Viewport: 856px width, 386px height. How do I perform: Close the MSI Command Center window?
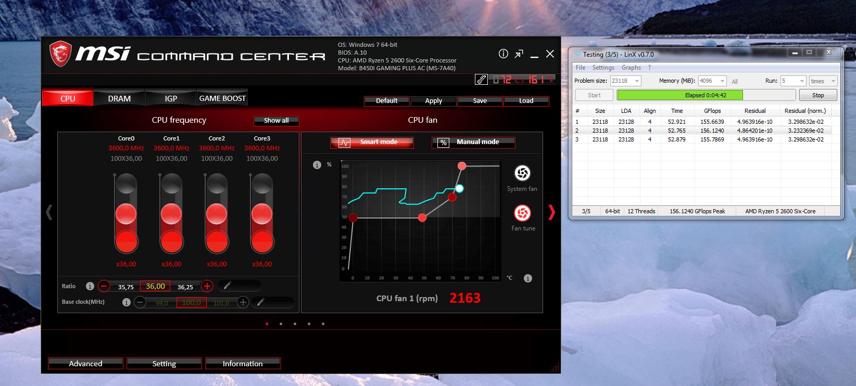(x=550, y=54)
